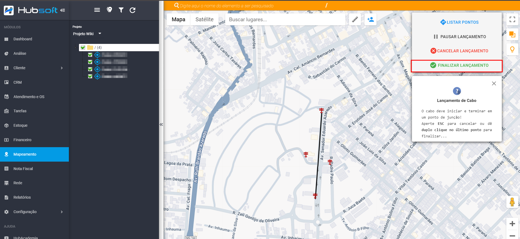The width and height of the screenshot is (520, 239).
Task: Click the Rede network icon
Action: [7, 183]
